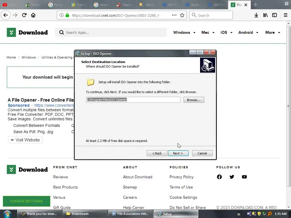Image resolution: width=291 pixels, height=218 pixels.
Task: Open the YouTube icon under Follow Us
Action: [244, 177]
